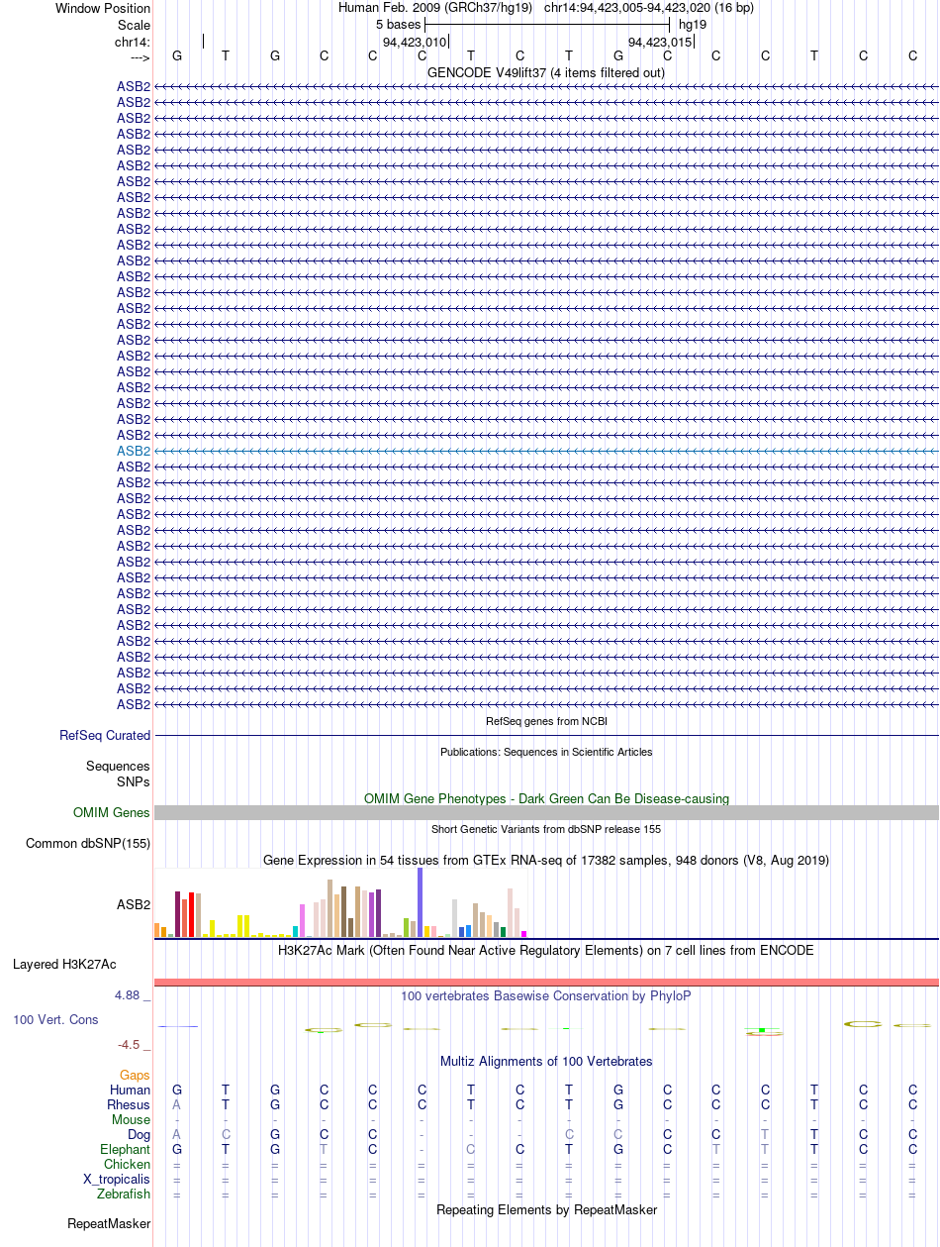940x1247 pixels.
Task: Select the Scale label in the ruler
Action: click(x=134, y=25)
